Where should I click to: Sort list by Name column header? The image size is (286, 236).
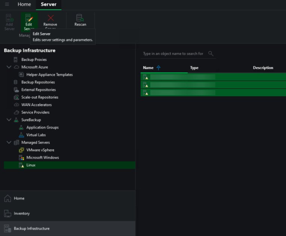(x=148, y=68)
